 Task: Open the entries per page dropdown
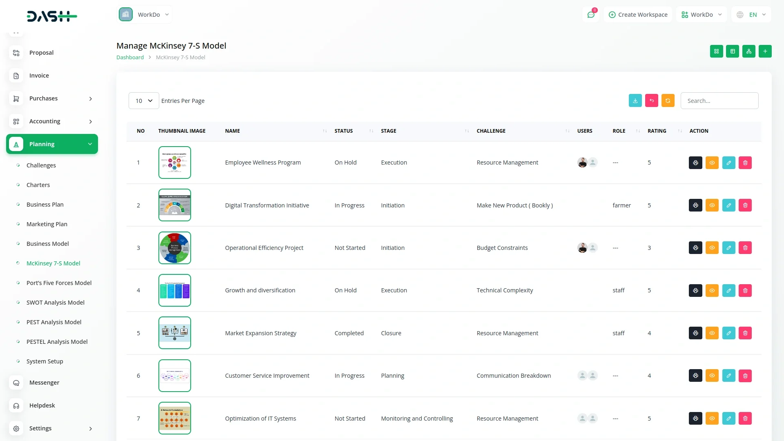(x=144, y=101)
